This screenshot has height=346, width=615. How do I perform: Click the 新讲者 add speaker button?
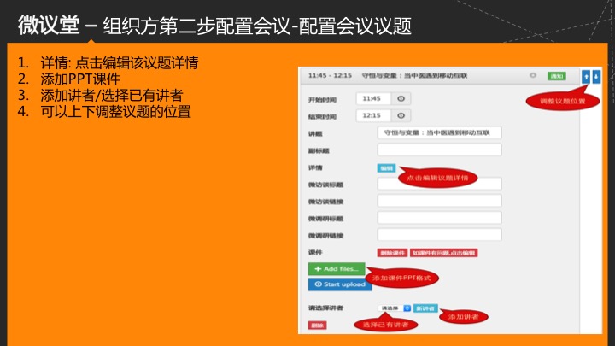point(425,308)
